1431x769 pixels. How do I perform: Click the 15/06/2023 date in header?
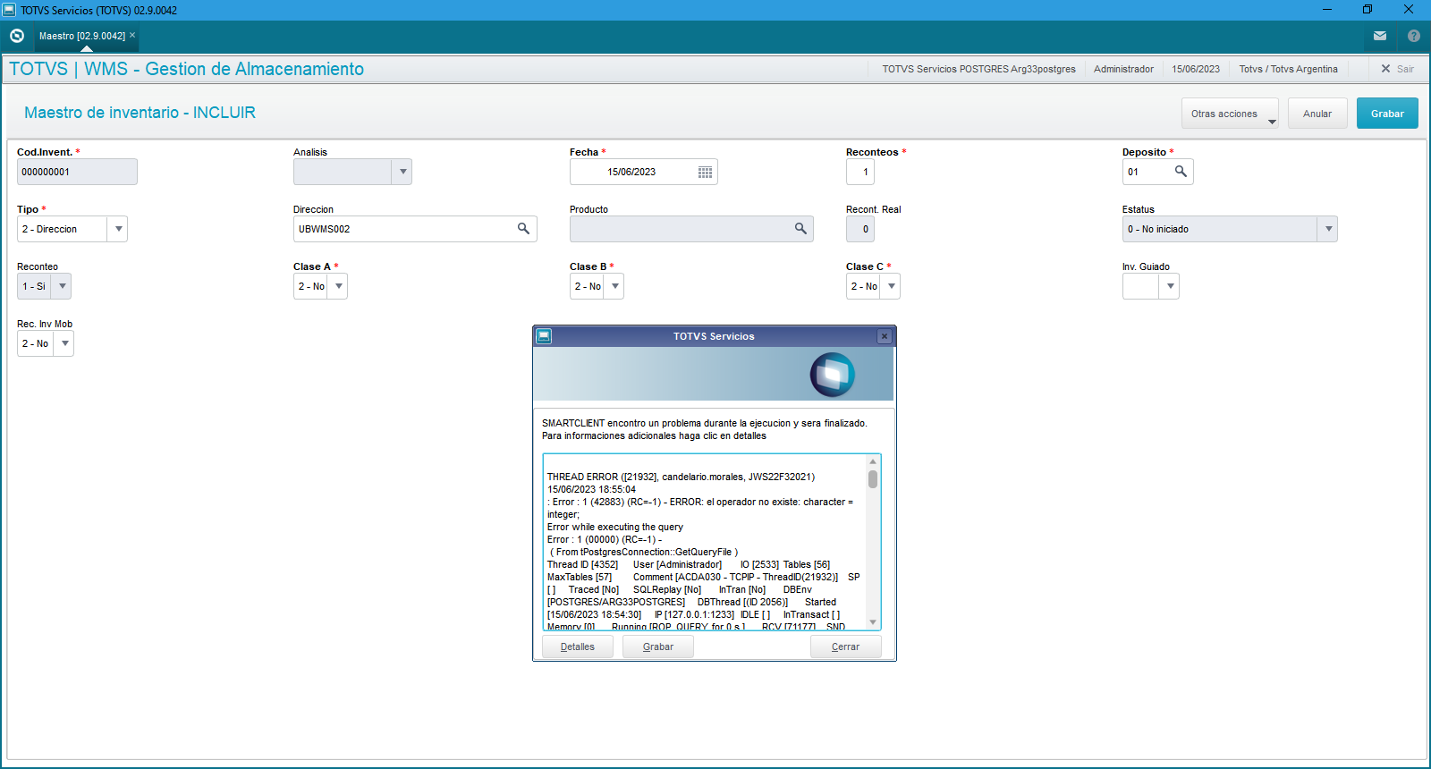click(x=1196, y=69)
